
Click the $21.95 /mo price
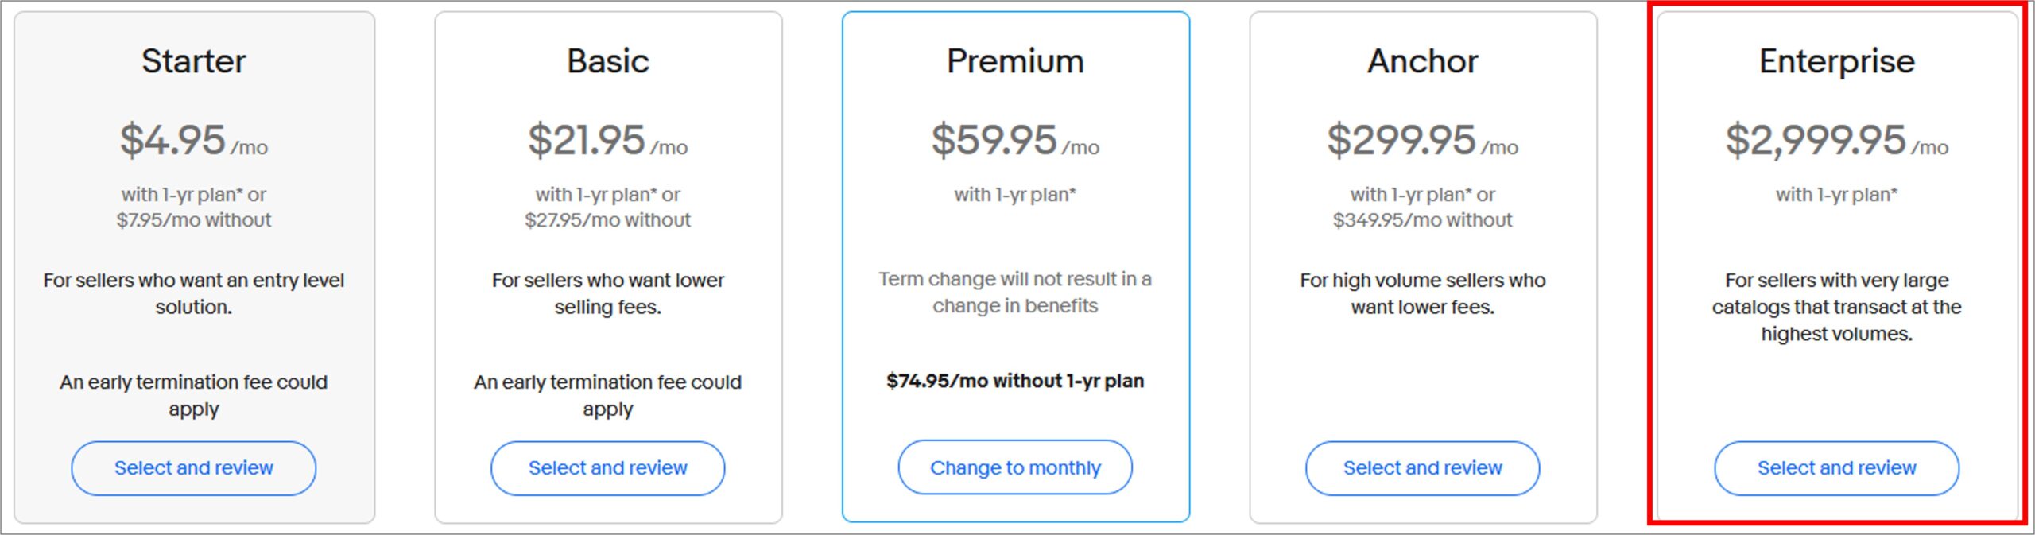point(607,140)
